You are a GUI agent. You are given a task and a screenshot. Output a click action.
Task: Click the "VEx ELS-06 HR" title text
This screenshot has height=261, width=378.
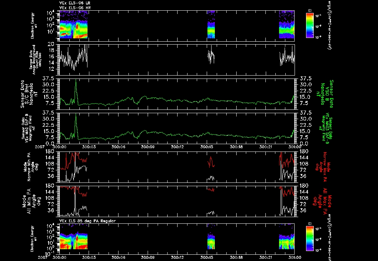click(x=75, y=8)
